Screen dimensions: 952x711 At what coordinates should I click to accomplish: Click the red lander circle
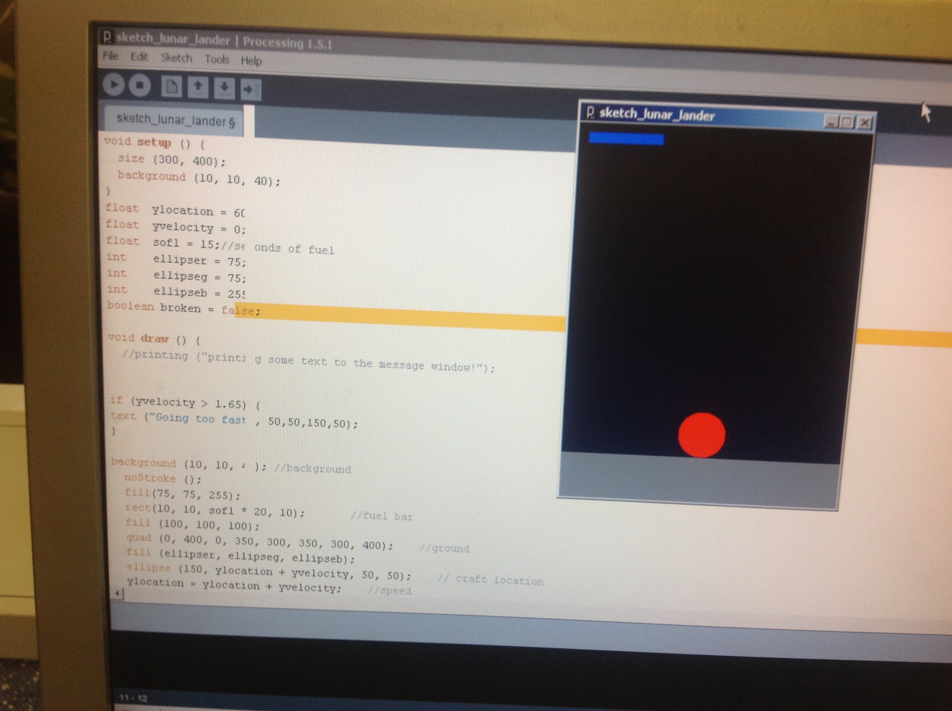pos(702,435)
